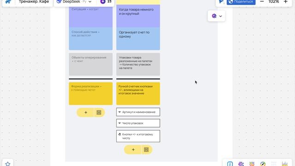Select the "Ситуация • когда?" placeholder card

click(91, 16)
